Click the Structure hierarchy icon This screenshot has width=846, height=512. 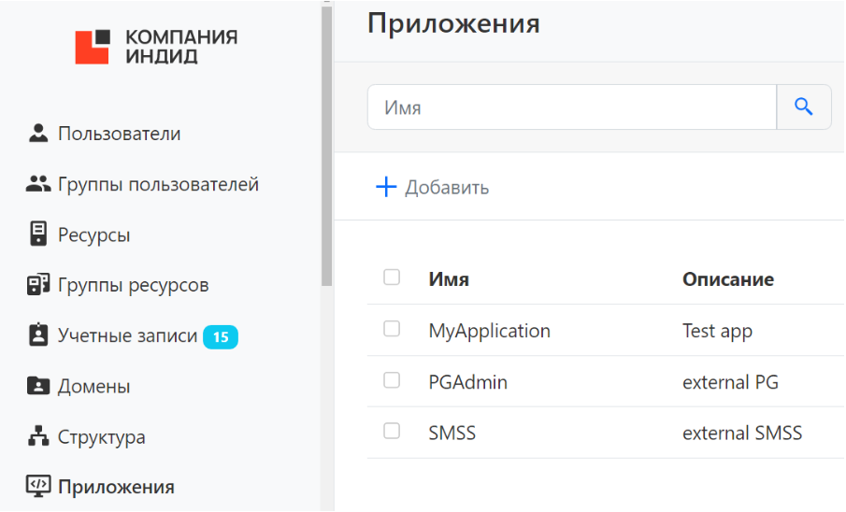38,436
